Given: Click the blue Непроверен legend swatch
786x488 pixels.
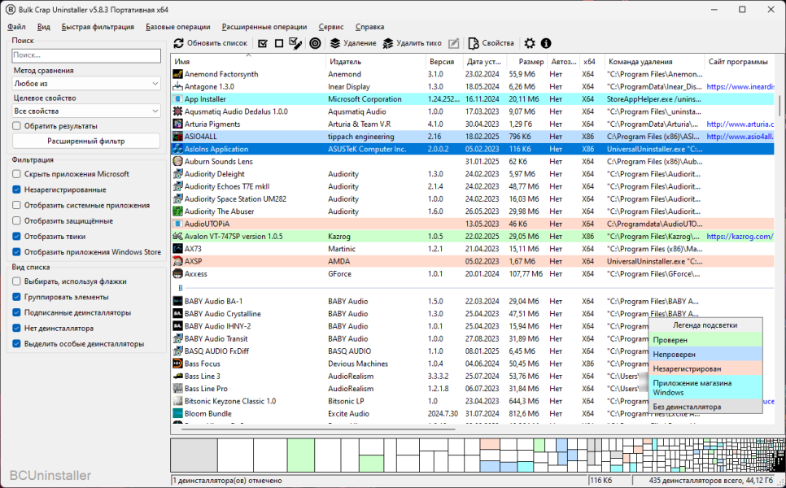Looking at the screenshot, I should (x=705, y=355).
